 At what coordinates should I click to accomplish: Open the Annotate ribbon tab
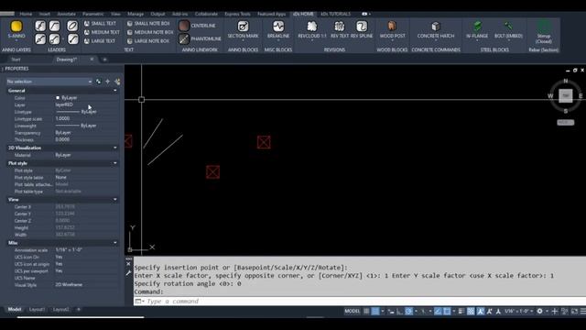click(x=66, y=14)
